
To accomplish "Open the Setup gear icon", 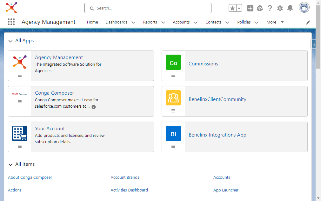I will tap(280, 8).
